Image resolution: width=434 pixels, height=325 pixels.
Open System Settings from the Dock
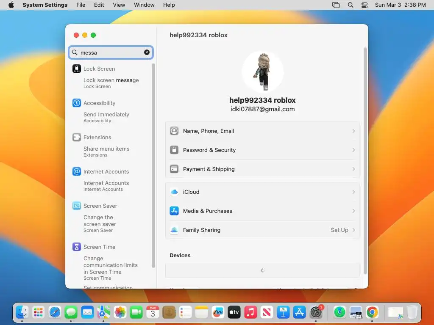tap(316, 312)
